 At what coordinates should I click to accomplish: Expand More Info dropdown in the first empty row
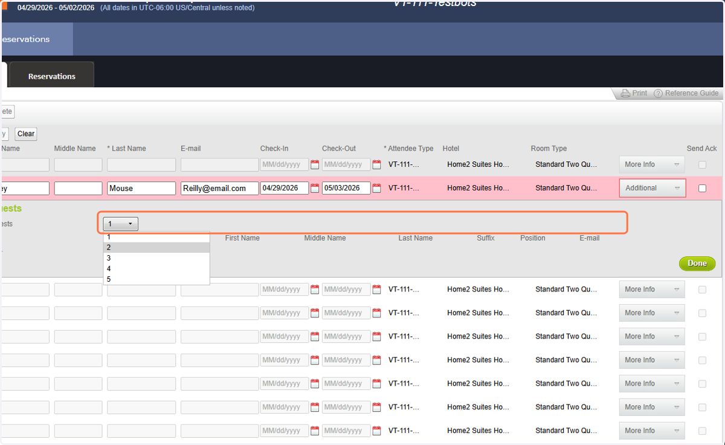click(652, 164)
